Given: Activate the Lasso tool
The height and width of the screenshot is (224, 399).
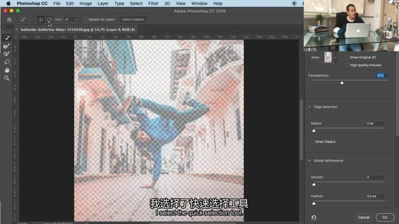Looking at the screenshot, I should [7, 62].
